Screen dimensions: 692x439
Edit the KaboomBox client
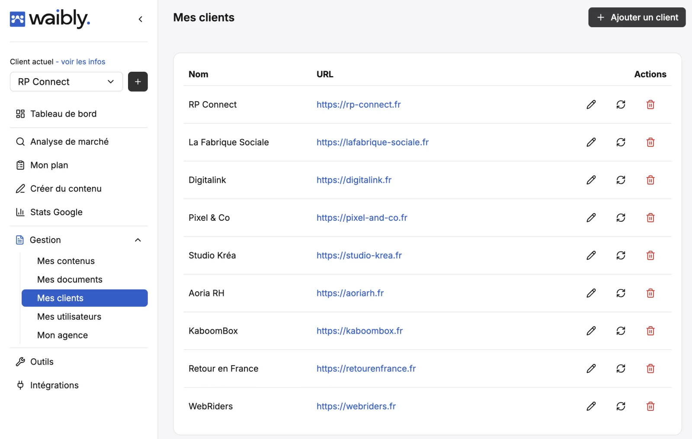(x=591, y=331)
